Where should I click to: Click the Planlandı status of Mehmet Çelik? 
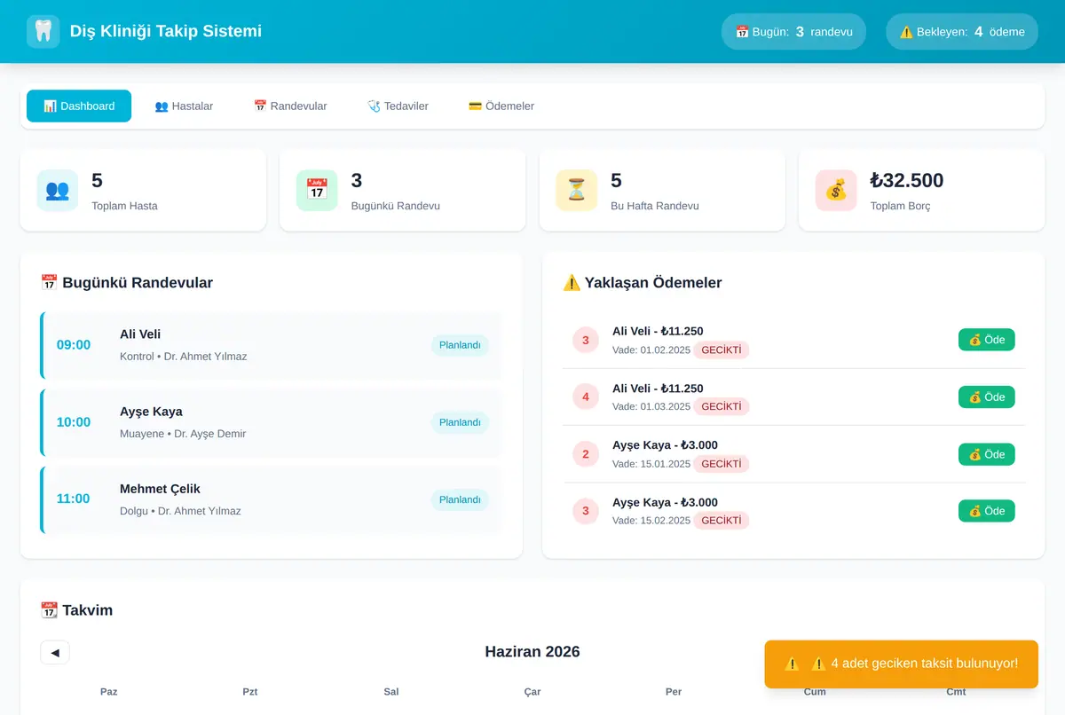click(460, 499)
